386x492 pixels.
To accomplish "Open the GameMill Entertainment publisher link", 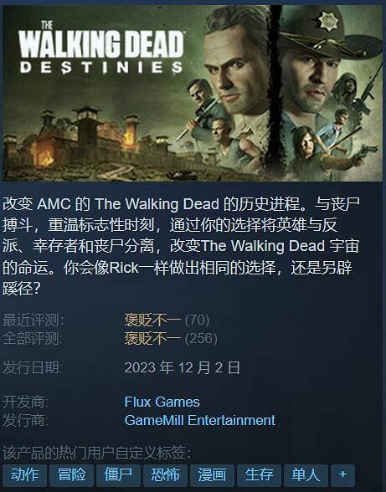I will (x=200, y=420).
